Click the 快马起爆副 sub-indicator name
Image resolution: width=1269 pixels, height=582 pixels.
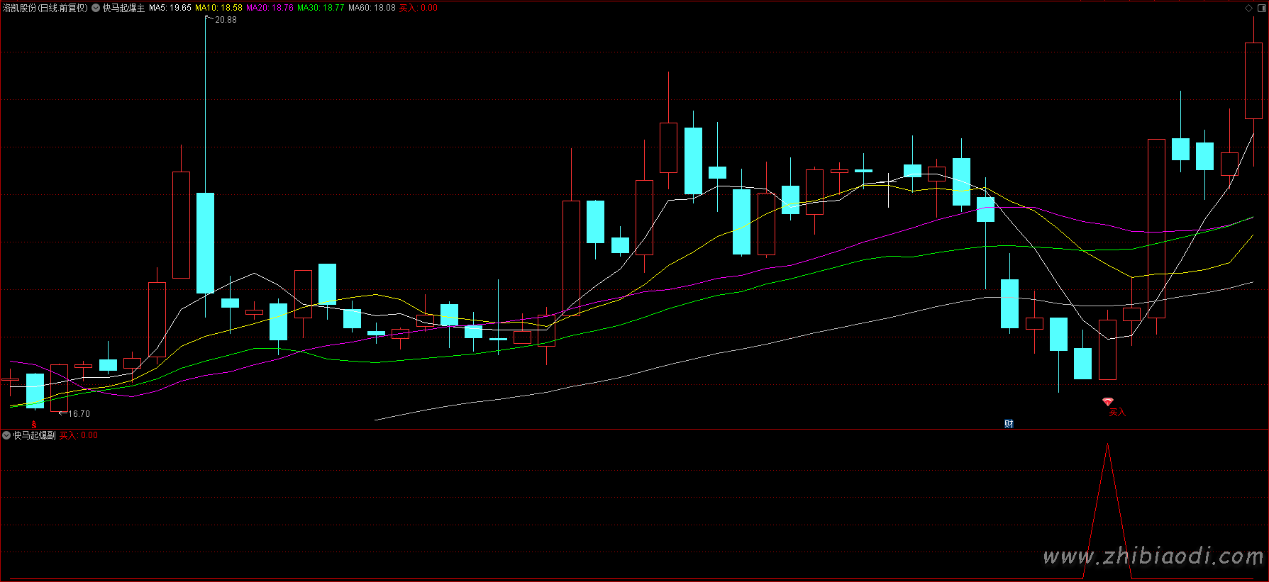coord(34,435)
